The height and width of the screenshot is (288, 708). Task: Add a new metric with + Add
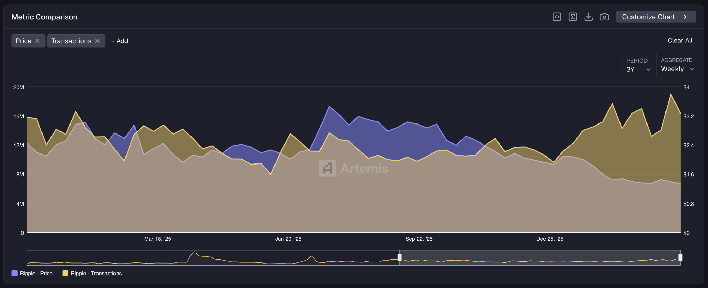(120, 41)
